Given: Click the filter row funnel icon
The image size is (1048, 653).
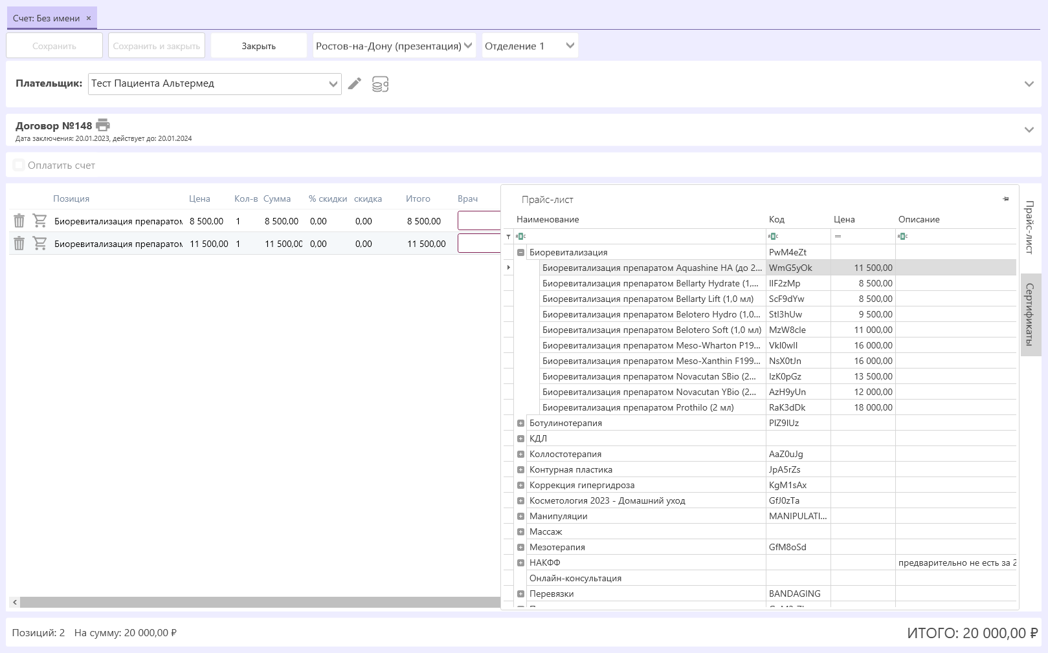Looking at the screenshot, I should [x=508, y=237].
